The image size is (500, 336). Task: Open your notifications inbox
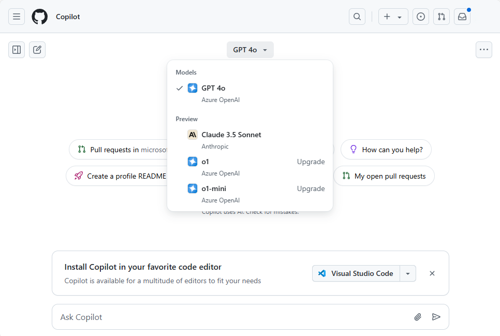point(462,16)
